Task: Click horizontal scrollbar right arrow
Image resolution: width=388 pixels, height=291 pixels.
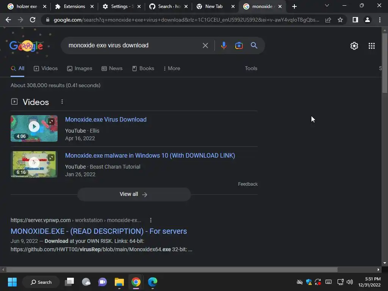Action: pyautogui.click(x=379, y=269)
